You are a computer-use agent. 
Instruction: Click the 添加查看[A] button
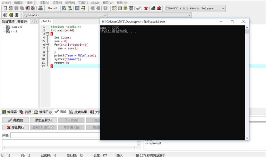tap(43, 120)
